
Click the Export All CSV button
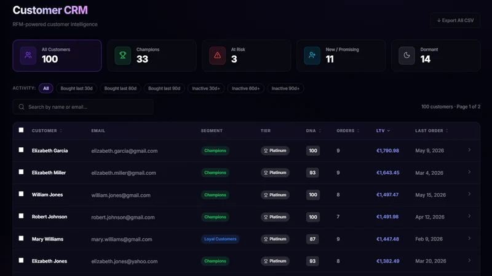click(455, 20)
